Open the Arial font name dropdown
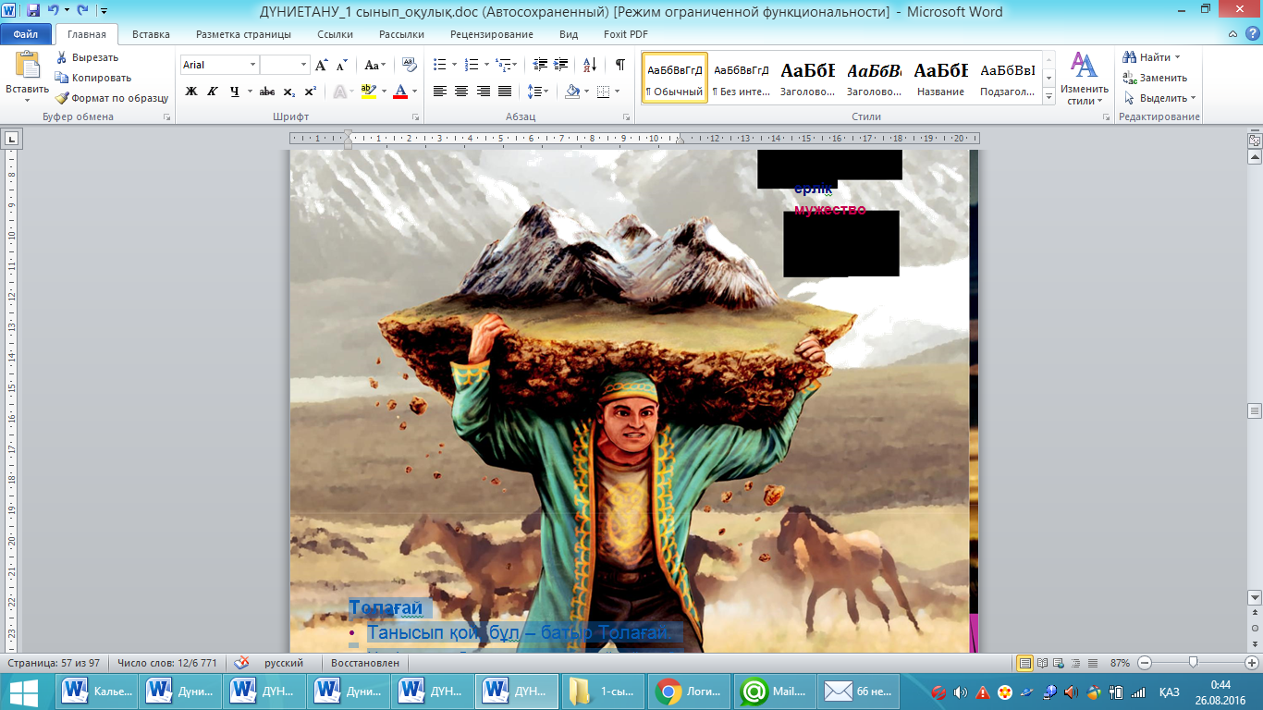 [x=252, y=65]
